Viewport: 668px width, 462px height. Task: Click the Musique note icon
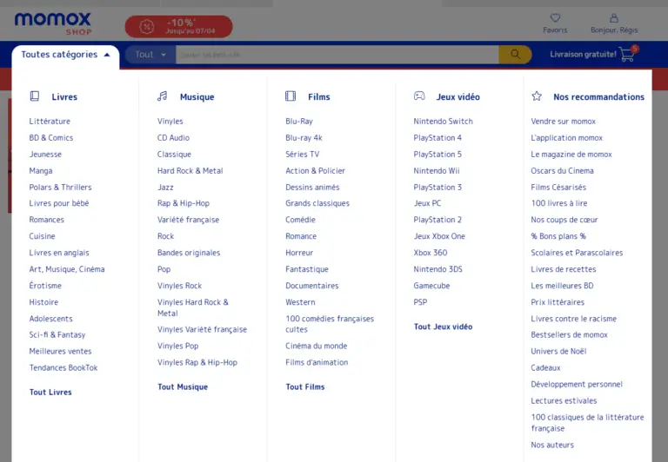pyautogui.click(x=163, y=96)
